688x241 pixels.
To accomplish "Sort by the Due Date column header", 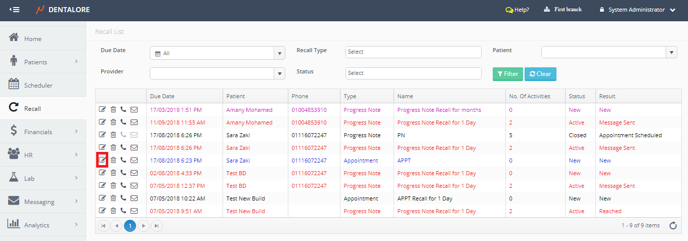I will (x=162, y=96).
